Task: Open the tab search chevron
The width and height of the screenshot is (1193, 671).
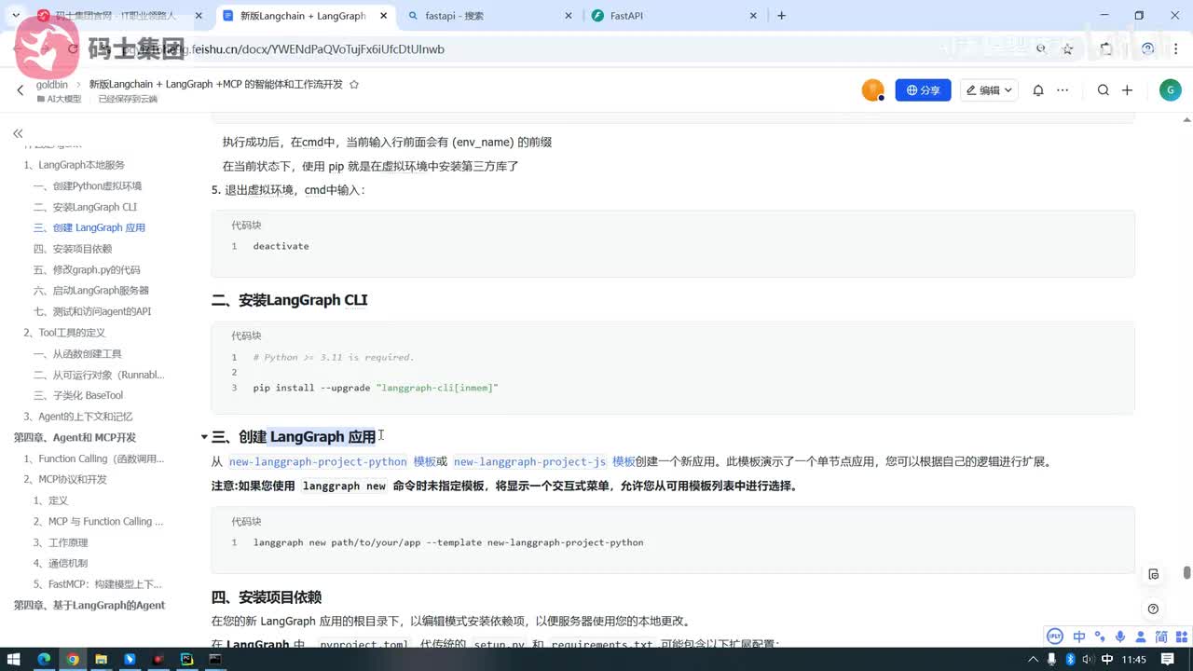Action: coord(16,16)
